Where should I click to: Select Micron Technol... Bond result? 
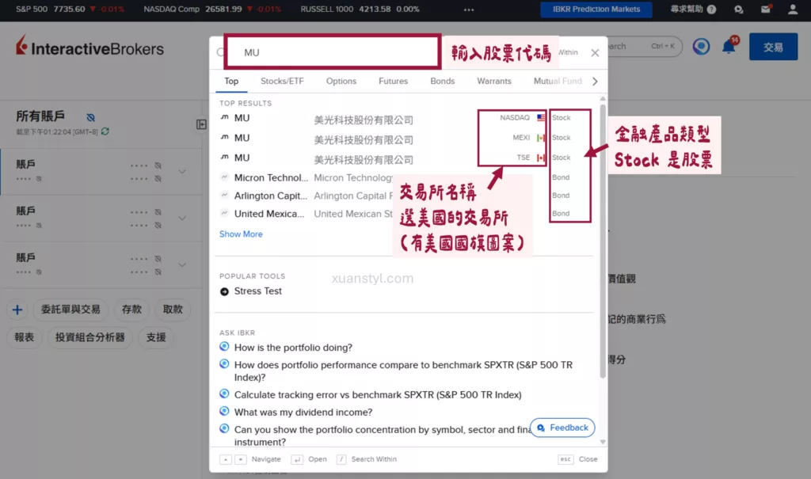(405, 177)
